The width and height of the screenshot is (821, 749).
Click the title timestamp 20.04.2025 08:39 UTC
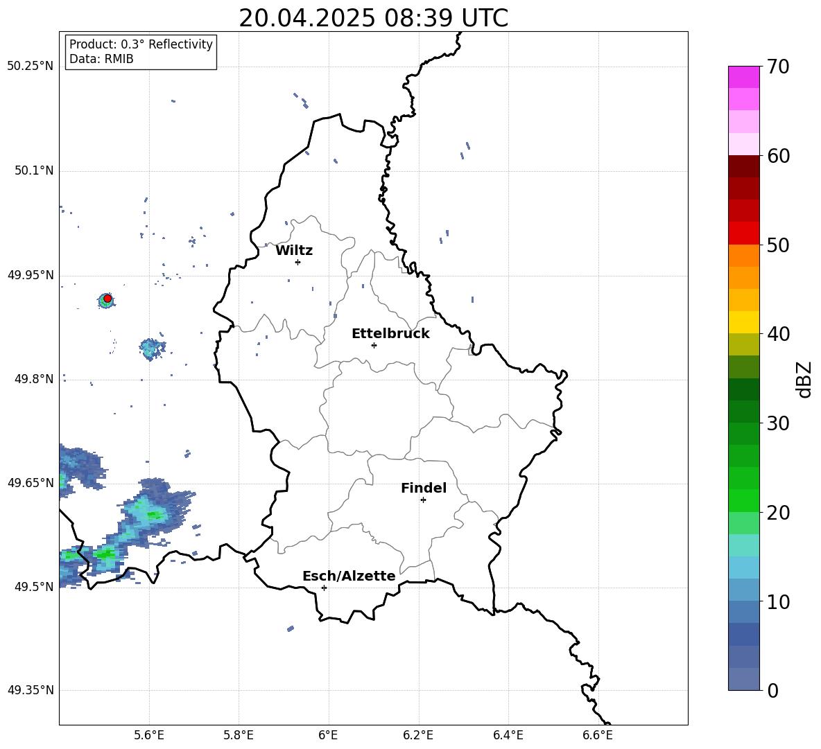click(x=373, y=18)
